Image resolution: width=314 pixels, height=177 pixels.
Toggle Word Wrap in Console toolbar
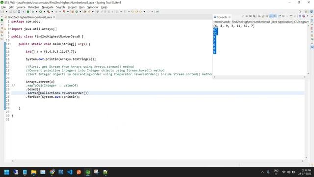click(266, 16)
